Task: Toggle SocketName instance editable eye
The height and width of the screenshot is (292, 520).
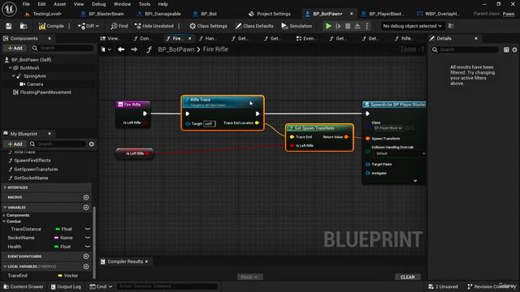Action: point(88,238)
